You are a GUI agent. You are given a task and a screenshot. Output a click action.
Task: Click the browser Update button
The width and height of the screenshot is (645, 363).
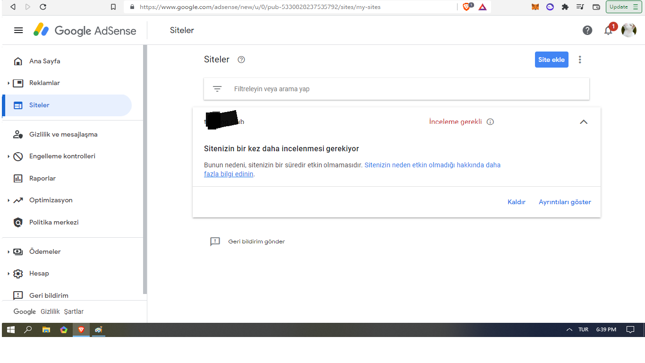click(624, 7)
